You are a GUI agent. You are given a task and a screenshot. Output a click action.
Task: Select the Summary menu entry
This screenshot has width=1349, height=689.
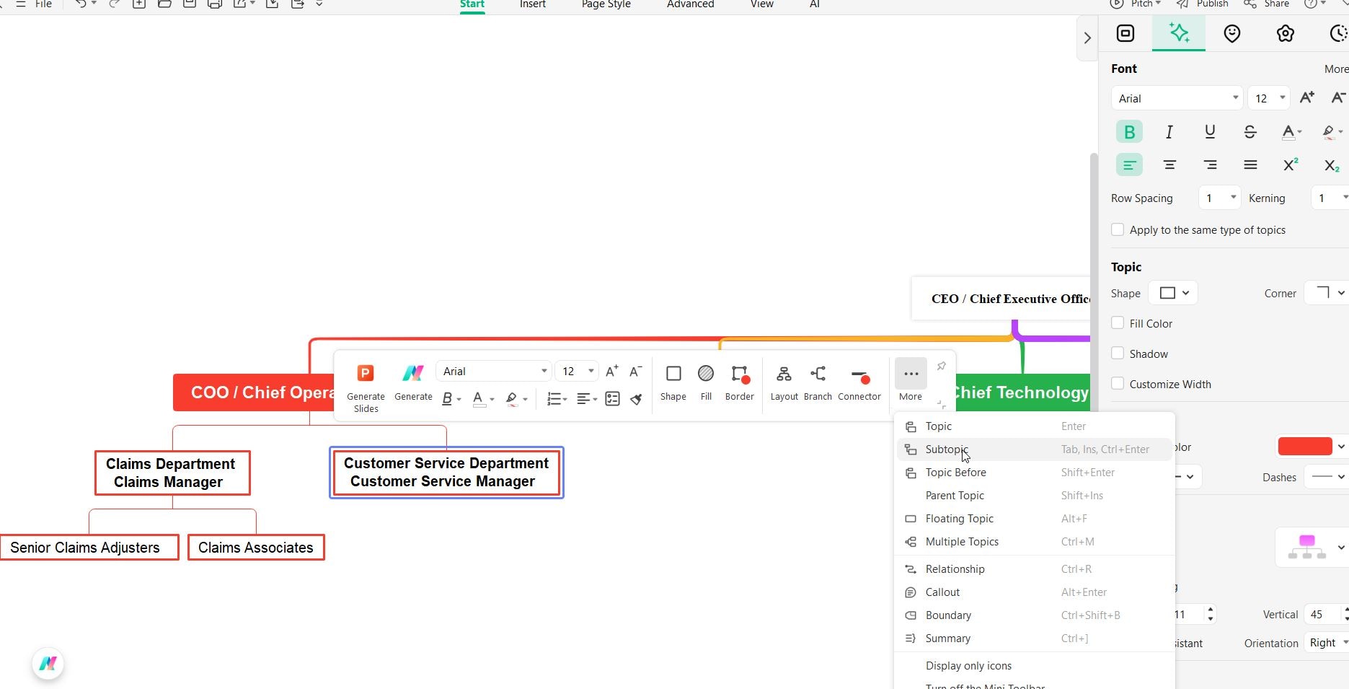pos(1034,638)
